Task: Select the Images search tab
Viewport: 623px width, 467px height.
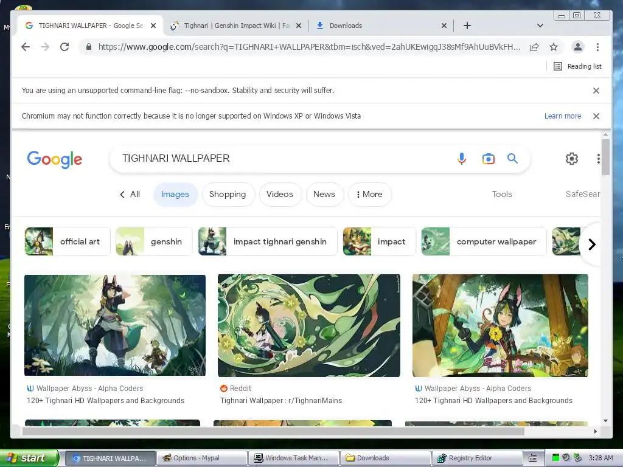Action: coord(175,194)
